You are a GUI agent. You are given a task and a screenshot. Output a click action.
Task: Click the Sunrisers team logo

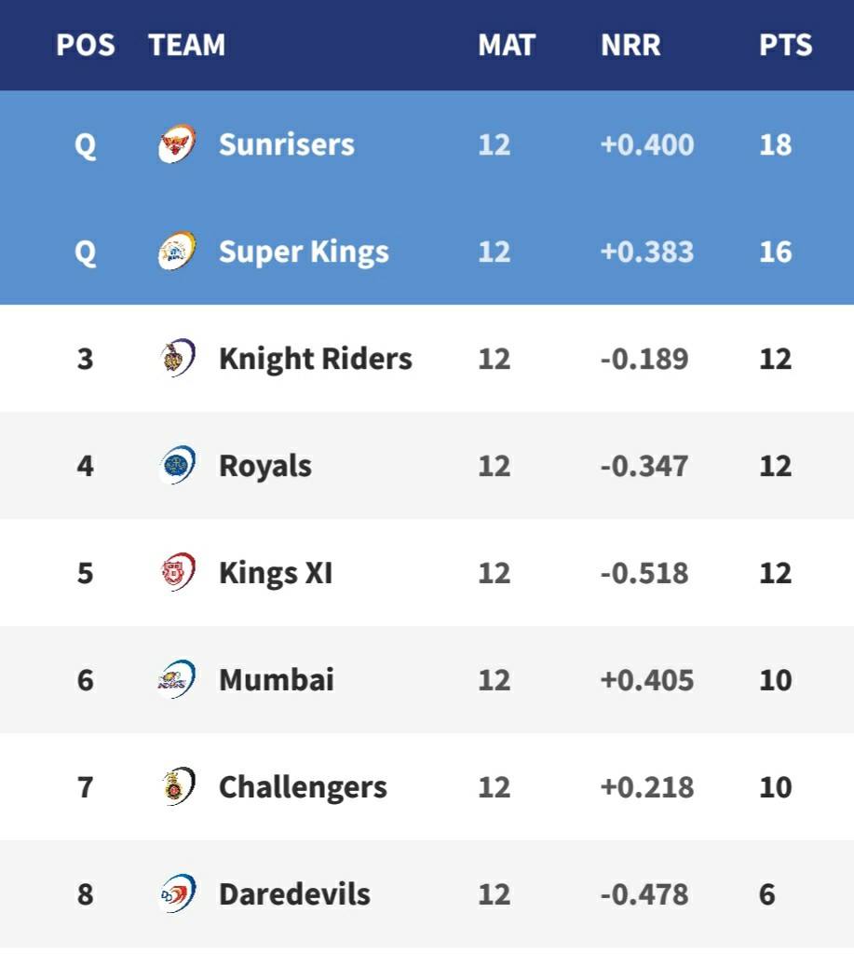[x=177, y=144]
